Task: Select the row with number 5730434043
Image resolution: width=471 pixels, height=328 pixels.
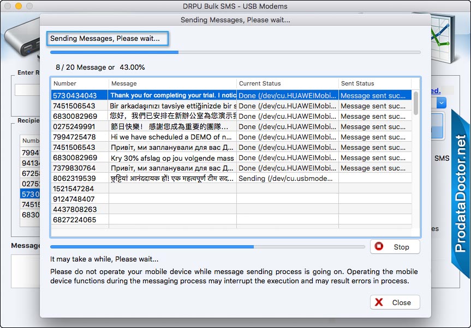Action: coord(231,95)
